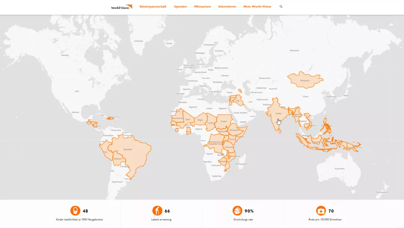The image size is (404, 228).
Task: Click Mali on the map
Action: [188, 120]
